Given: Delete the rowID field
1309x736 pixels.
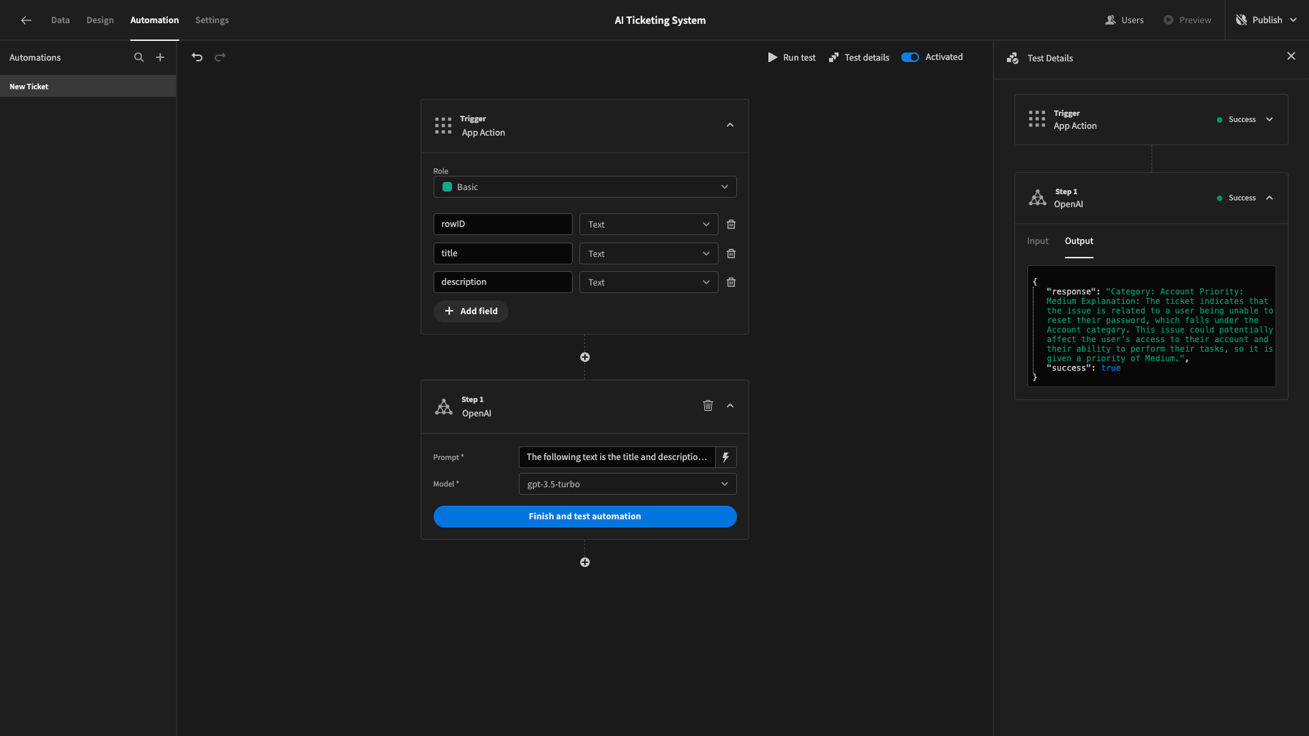Looking at the screenshot, I should tap(731, 224).
